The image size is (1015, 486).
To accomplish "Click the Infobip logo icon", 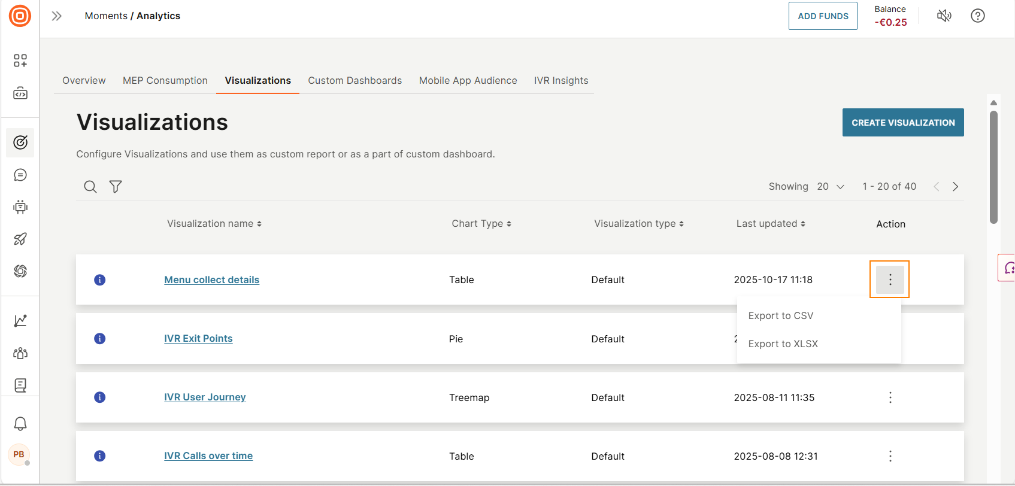I will pyautogui.click(x=20, y=16).
